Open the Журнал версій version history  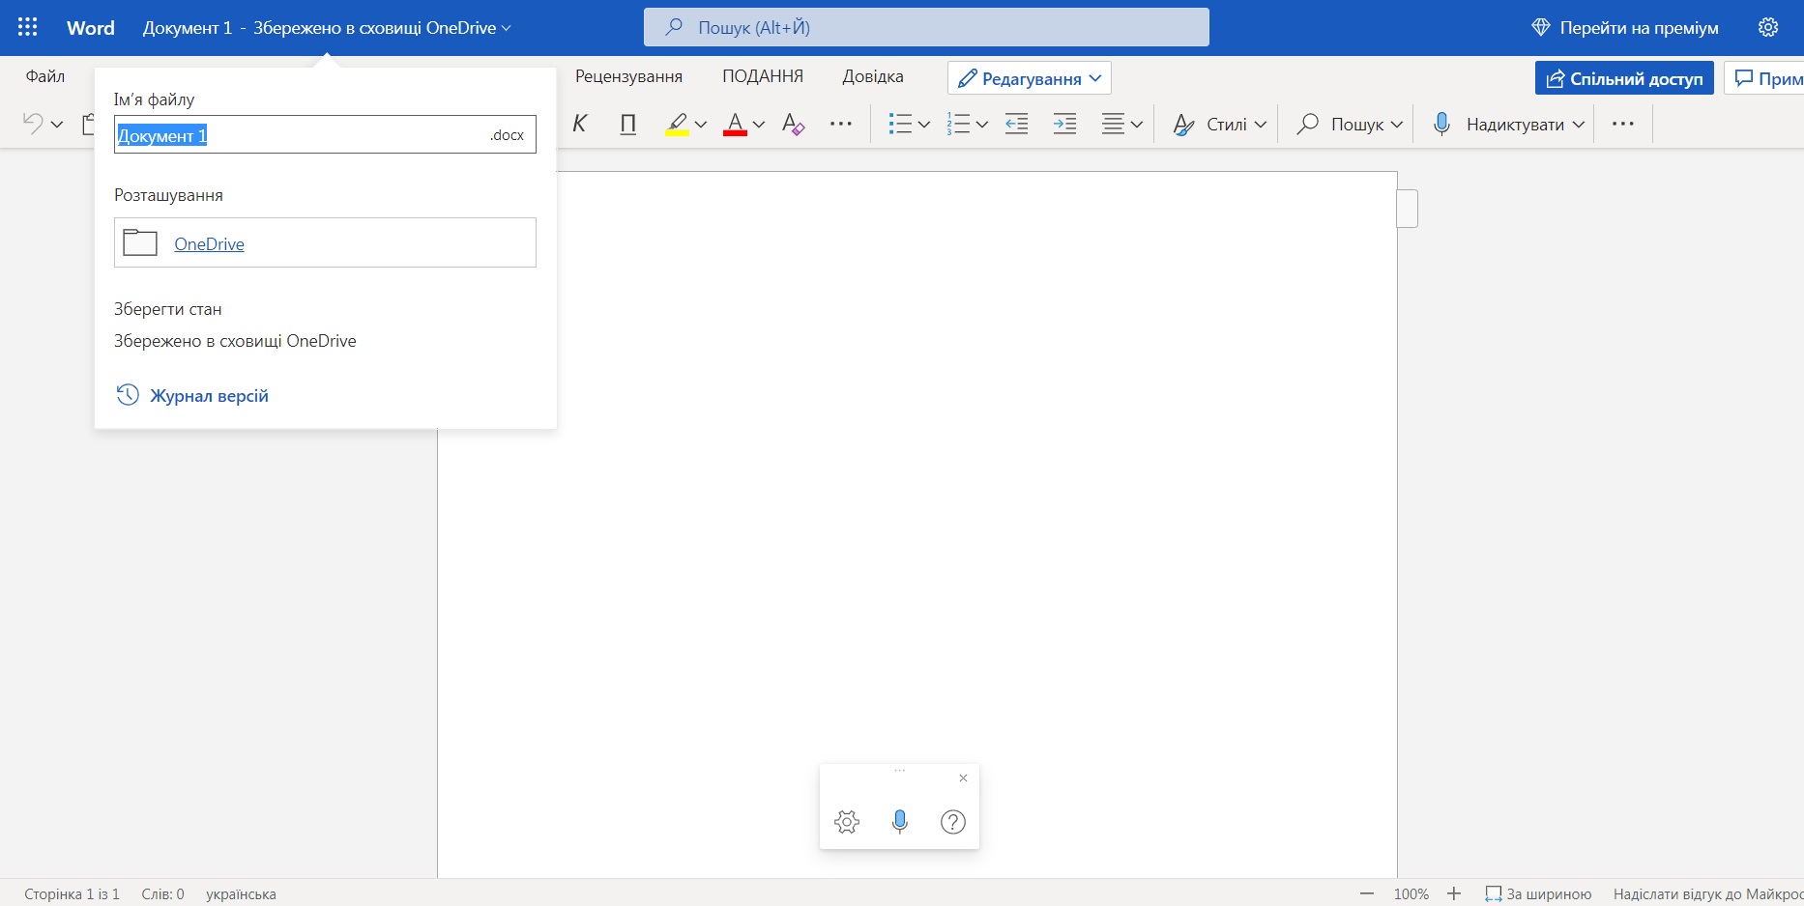point(192,396)
